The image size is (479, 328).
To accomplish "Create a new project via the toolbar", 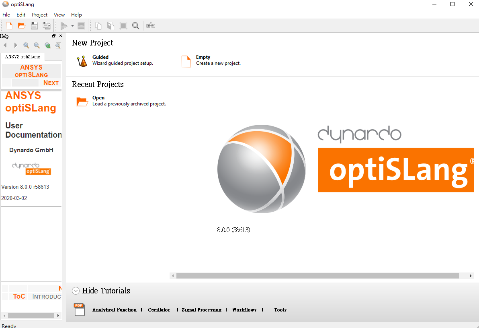I will (9, 26).
